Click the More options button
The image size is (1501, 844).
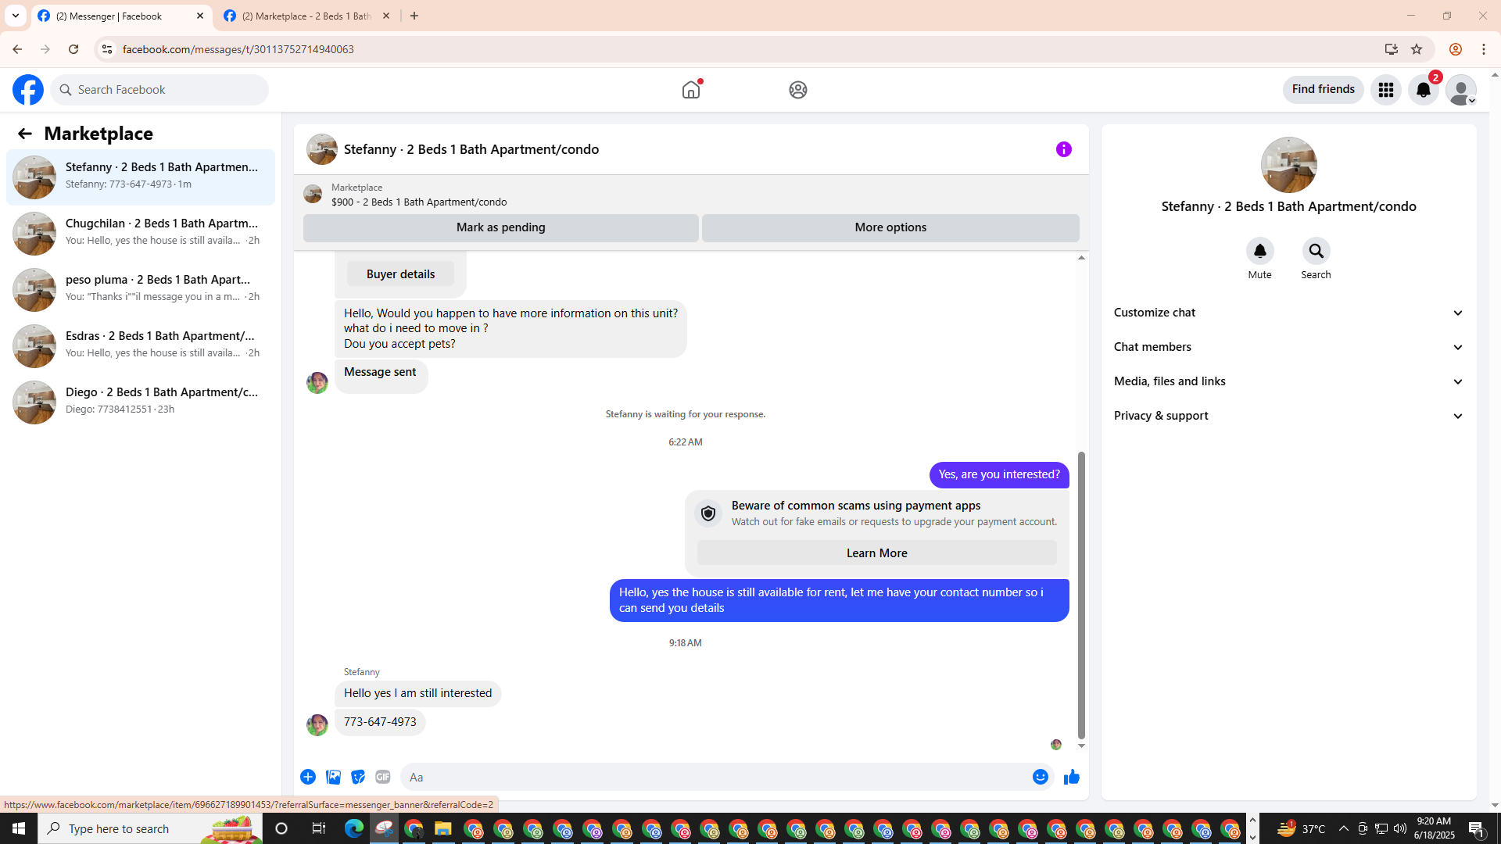[x=890, y=227]
